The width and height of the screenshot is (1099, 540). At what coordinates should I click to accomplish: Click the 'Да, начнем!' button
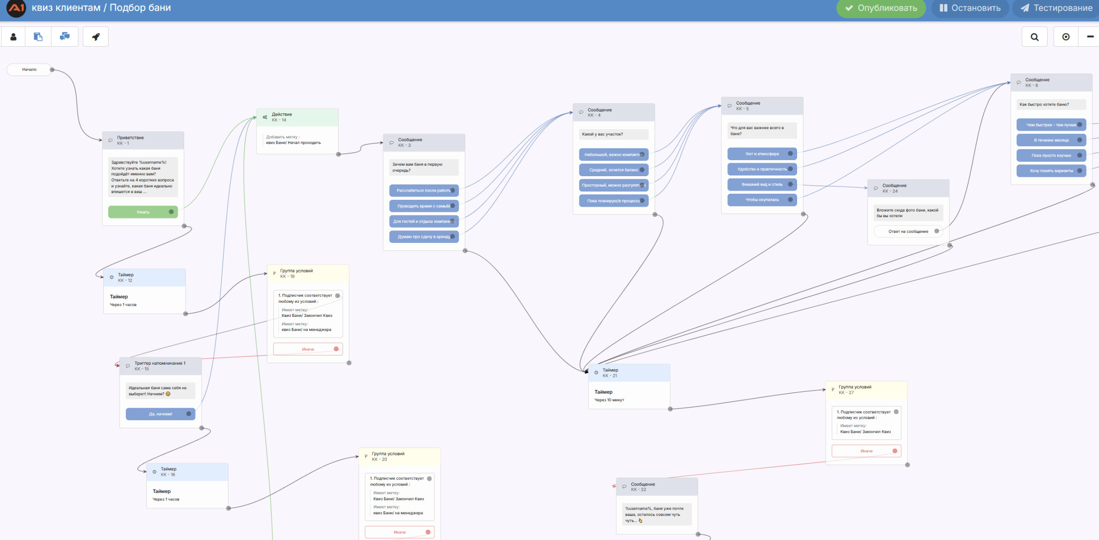(x=160, y=414)
